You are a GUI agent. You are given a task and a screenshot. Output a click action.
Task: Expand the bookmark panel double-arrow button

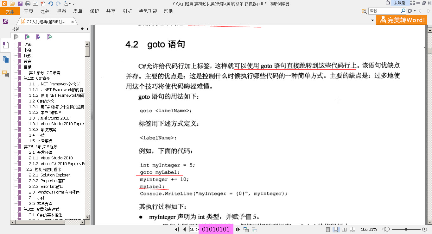82,29
